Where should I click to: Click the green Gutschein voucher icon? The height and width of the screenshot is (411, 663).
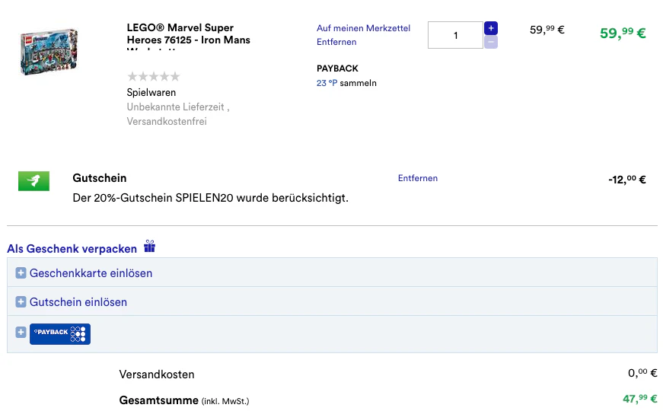coord(33,181)
